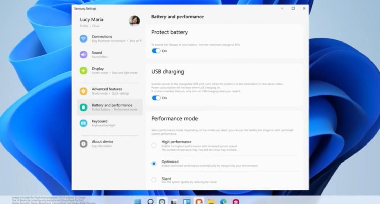Close the Samsung Settings window
The width and height of the screenshot is (380, 204).
tap(304, 8)
